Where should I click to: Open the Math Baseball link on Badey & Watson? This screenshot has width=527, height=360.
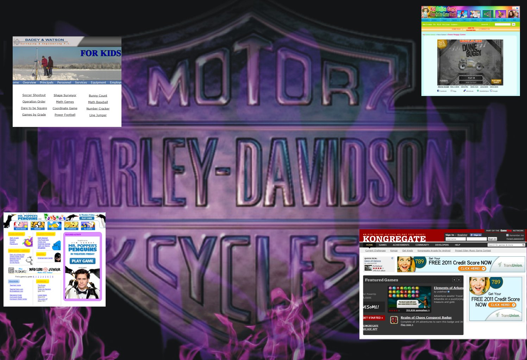[98, 102]
